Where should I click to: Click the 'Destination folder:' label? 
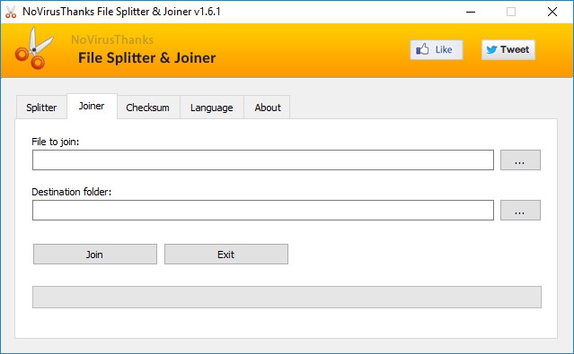click(x=71, y=192)
